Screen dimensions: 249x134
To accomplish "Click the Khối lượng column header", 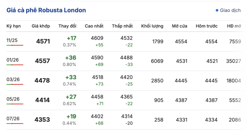I will [x=152, y=26].
